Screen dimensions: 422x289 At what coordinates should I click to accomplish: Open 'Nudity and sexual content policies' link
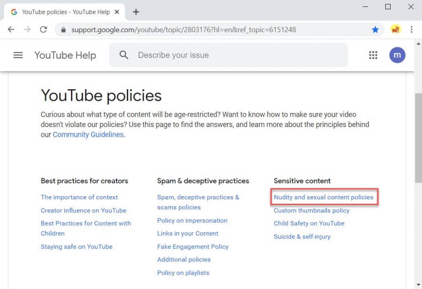tap(324, 197)
